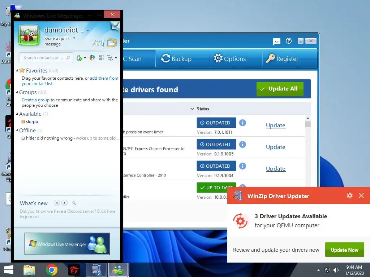Image resolution: width=370 pixels, height=277 pixels.
Task: Click the Messenger profile picture avatar
Action: pyautogui.click(x=29, y=35)
